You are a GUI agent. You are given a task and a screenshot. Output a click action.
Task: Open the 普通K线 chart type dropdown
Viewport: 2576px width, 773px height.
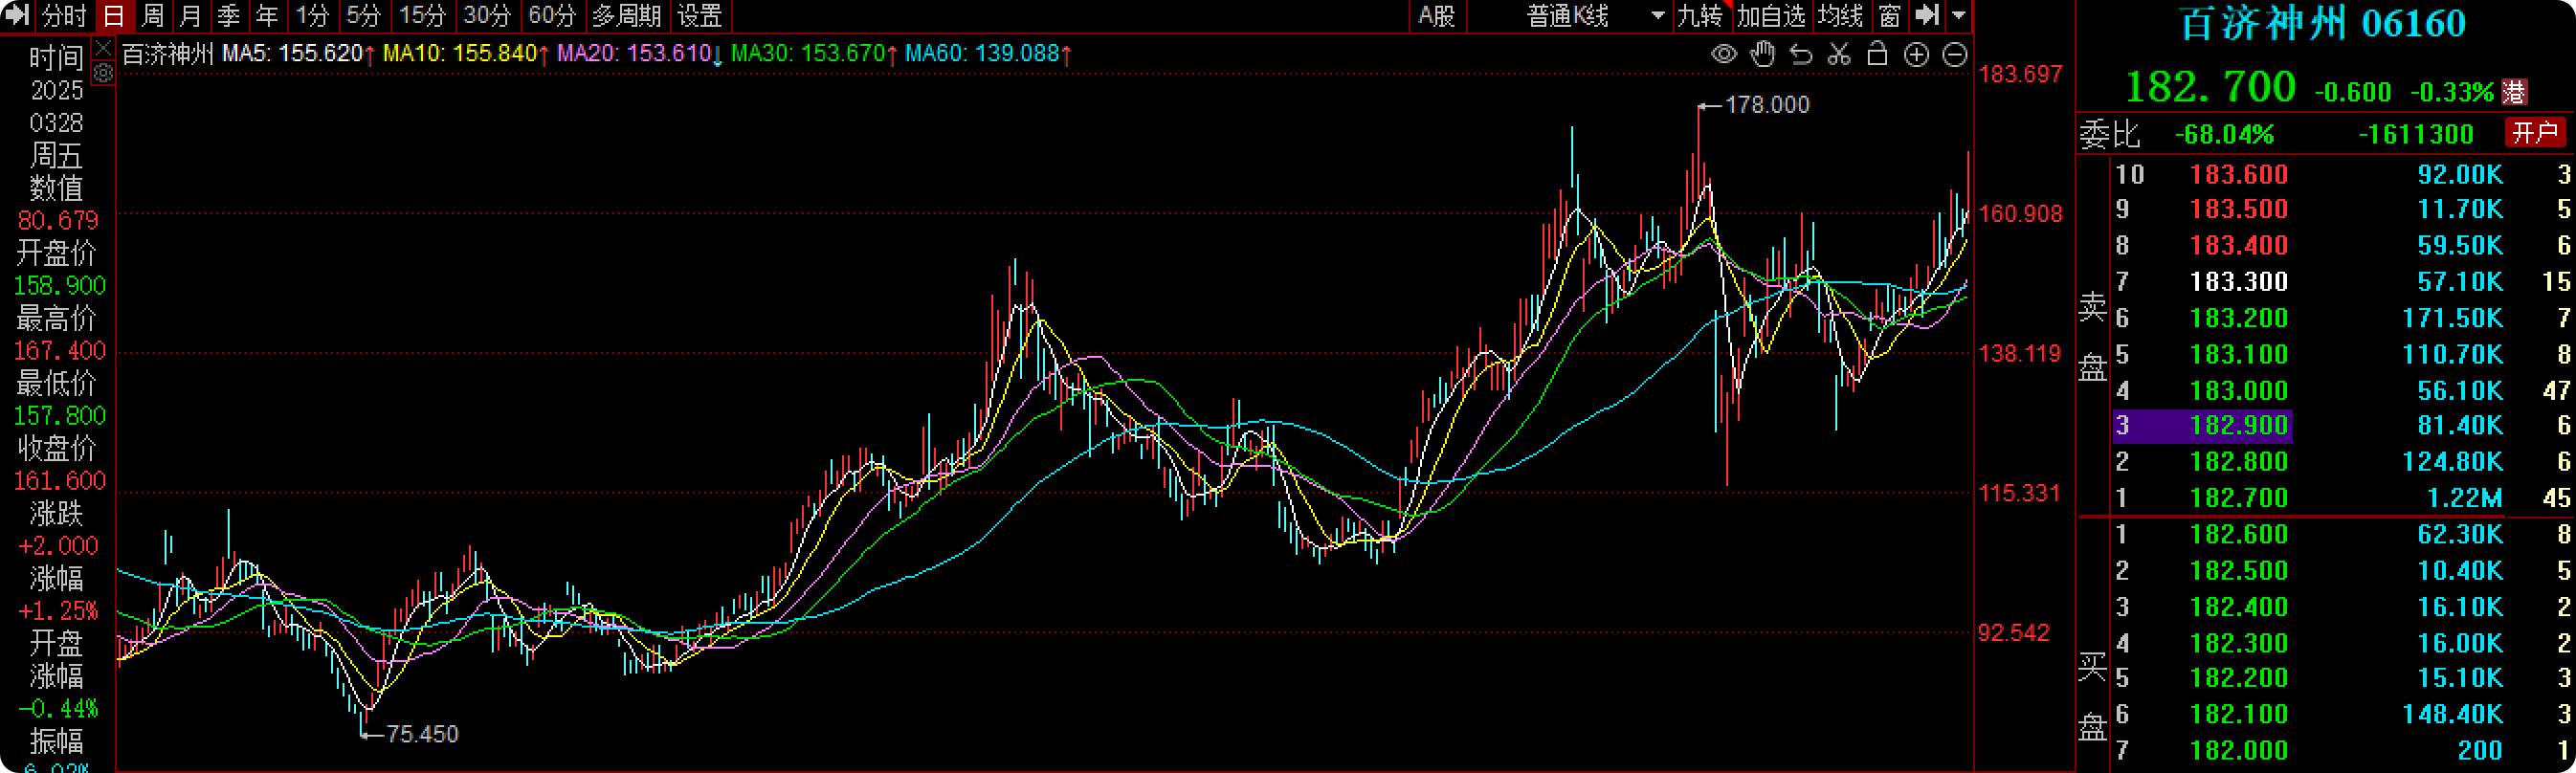(x=1594, y=16)
